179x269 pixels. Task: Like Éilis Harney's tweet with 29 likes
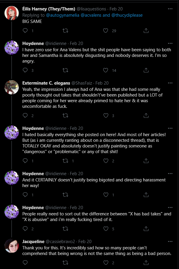tap(105, 30)
